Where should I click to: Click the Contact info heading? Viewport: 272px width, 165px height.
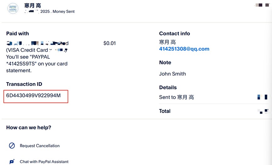coord(175,34)
